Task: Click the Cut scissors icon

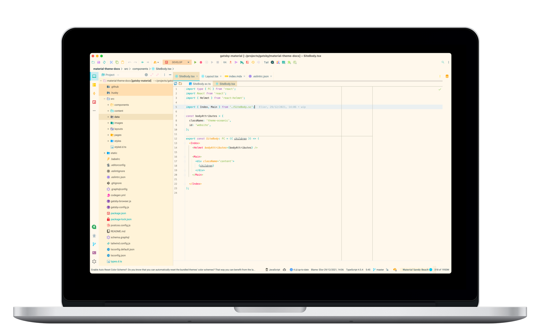Action: click(x=111, y=62)
